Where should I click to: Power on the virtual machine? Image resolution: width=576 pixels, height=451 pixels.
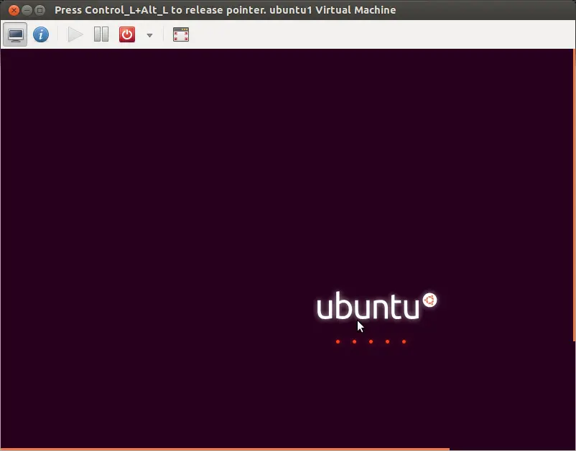pyautogui.click(x=75, y=35)
